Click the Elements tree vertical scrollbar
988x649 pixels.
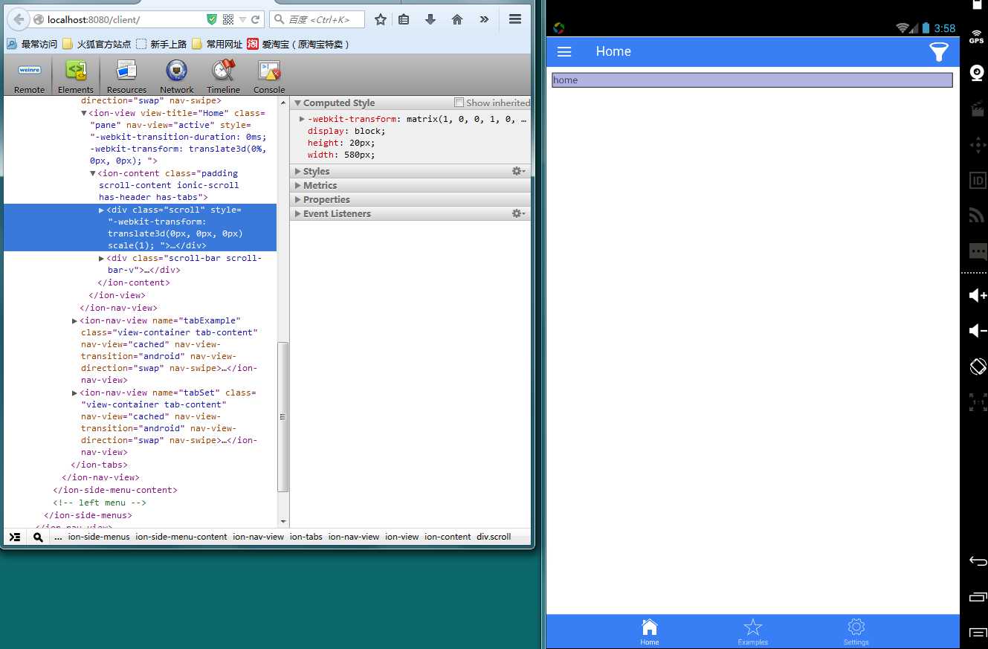pyautogui.click(x=282, y=416)
